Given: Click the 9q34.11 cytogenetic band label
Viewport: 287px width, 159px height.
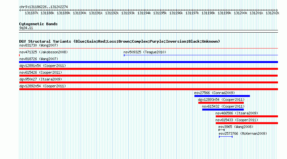Looking at the screenshot, I should pyautogui.click(x=26, y=28).
